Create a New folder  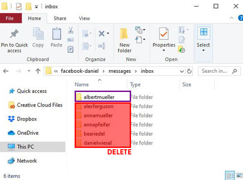click(x=124, y=40)
